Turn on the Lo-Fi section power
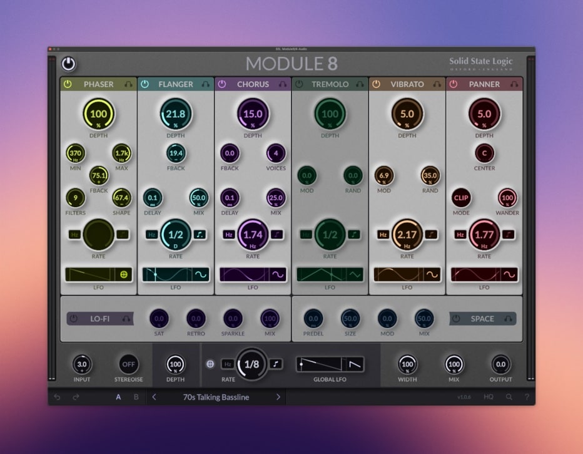 point(74,319)
